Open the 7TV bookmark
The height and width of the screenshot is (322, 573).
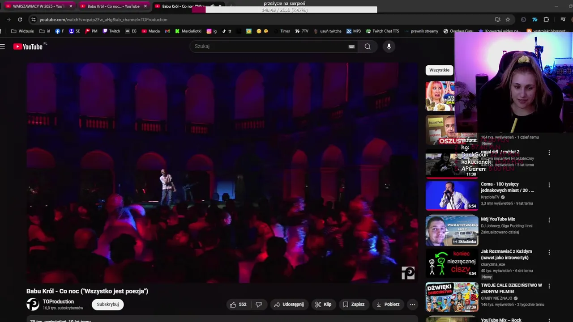[x=302, y=31]
